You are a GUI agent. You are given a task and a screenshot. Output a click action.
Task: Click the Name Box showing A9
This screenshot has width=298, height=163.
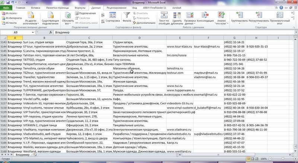click(16, 32)
